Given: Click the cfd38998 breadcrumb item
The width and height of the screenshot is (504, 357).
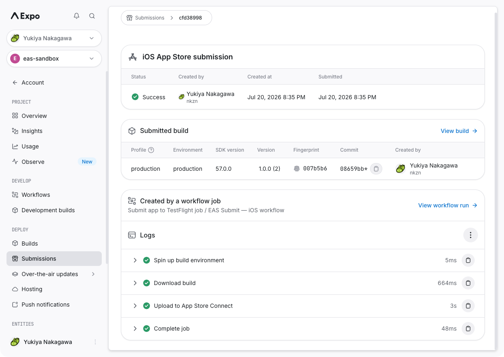Looking at the screenshot, I should tap(191, 18).
